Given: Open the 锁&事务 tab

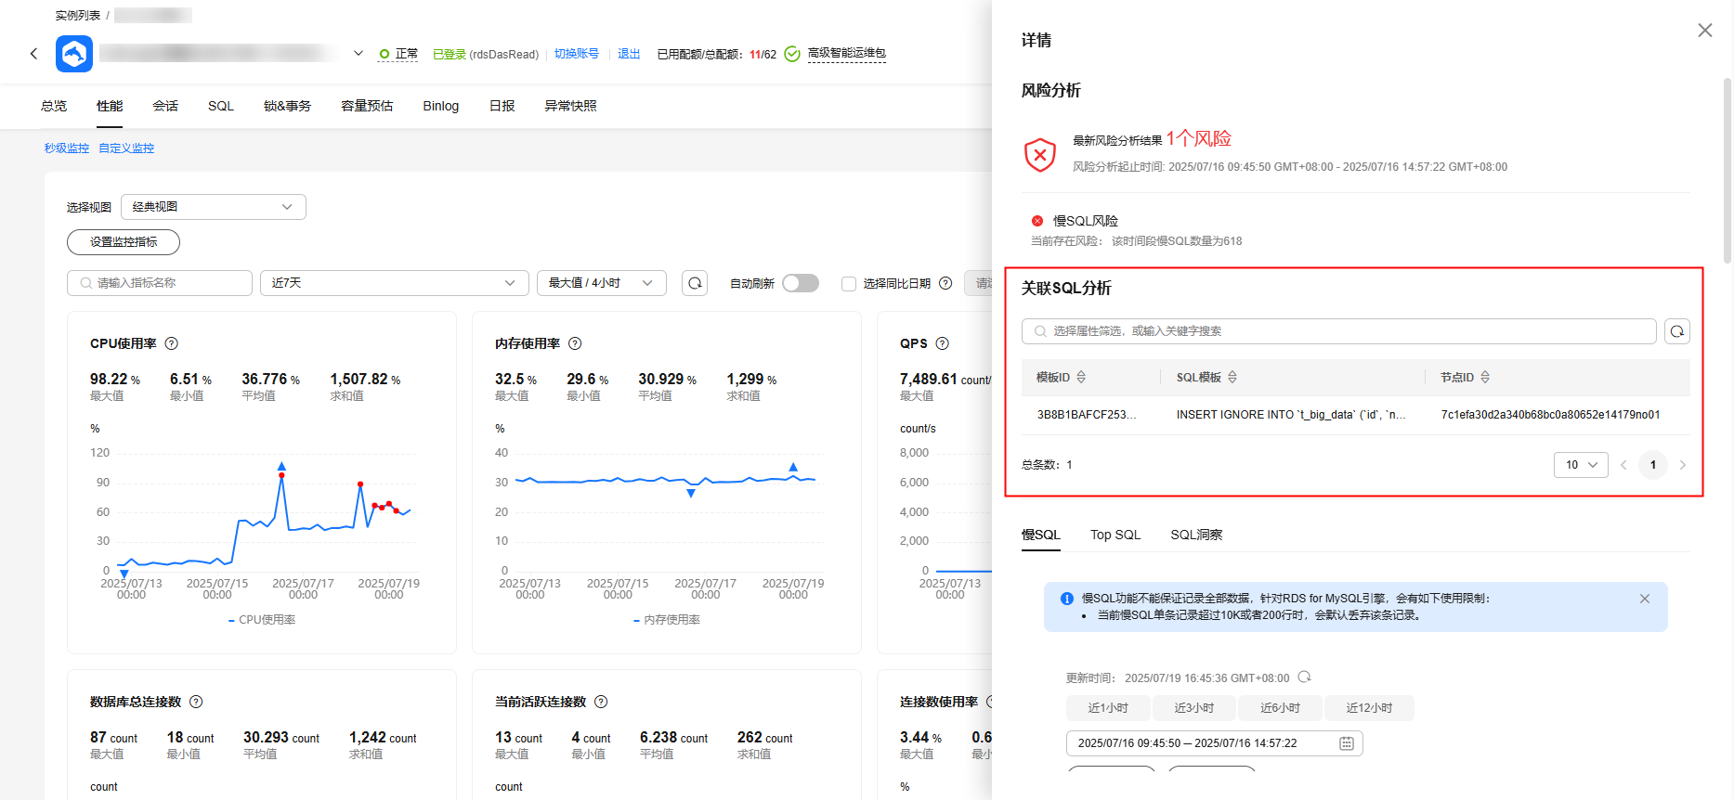Looking at the screenshot, I should click(287, 106).
